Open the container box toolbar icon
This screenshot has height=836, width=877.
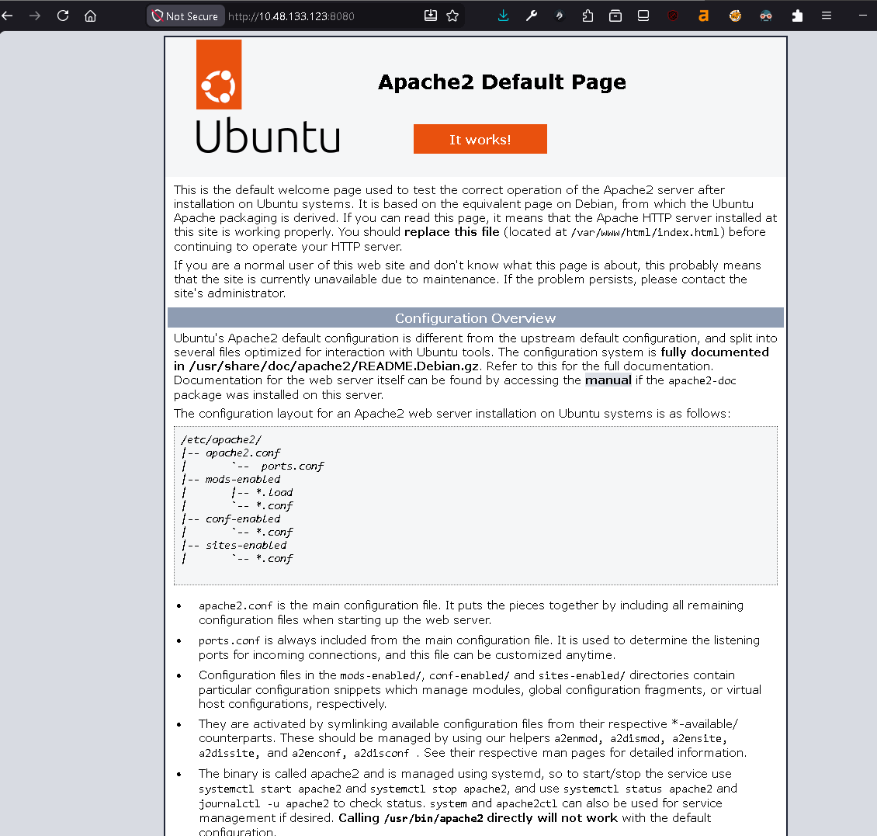point(615,16)
